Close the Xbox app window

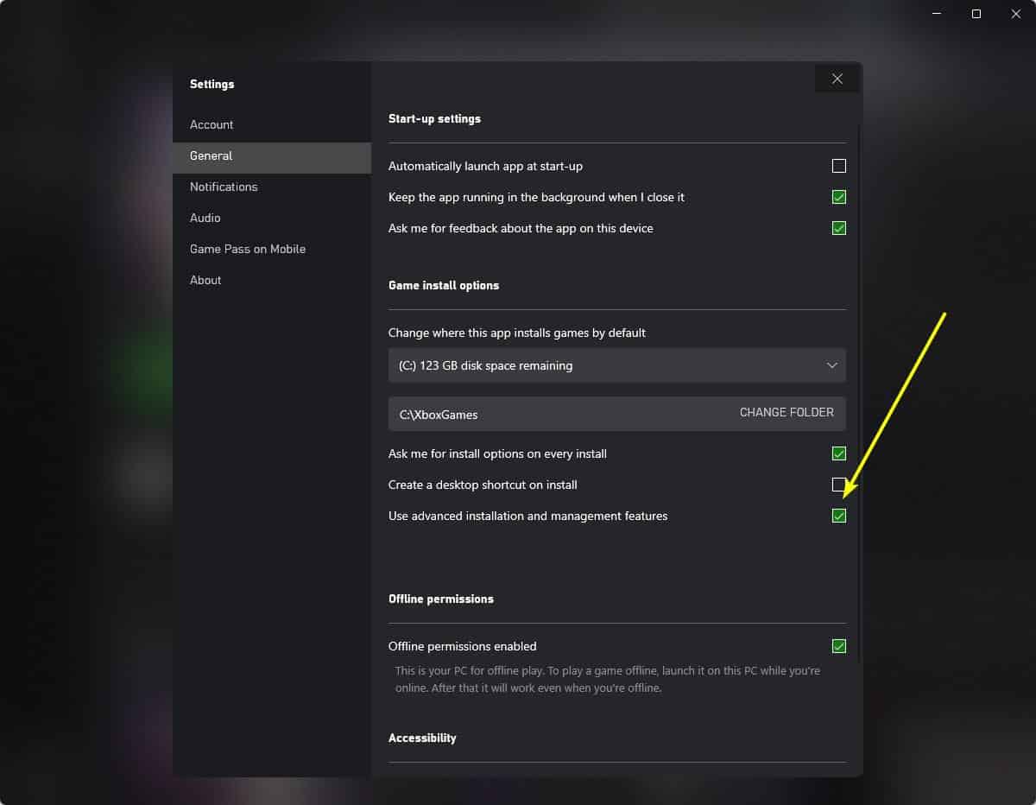coord(1016,14)
